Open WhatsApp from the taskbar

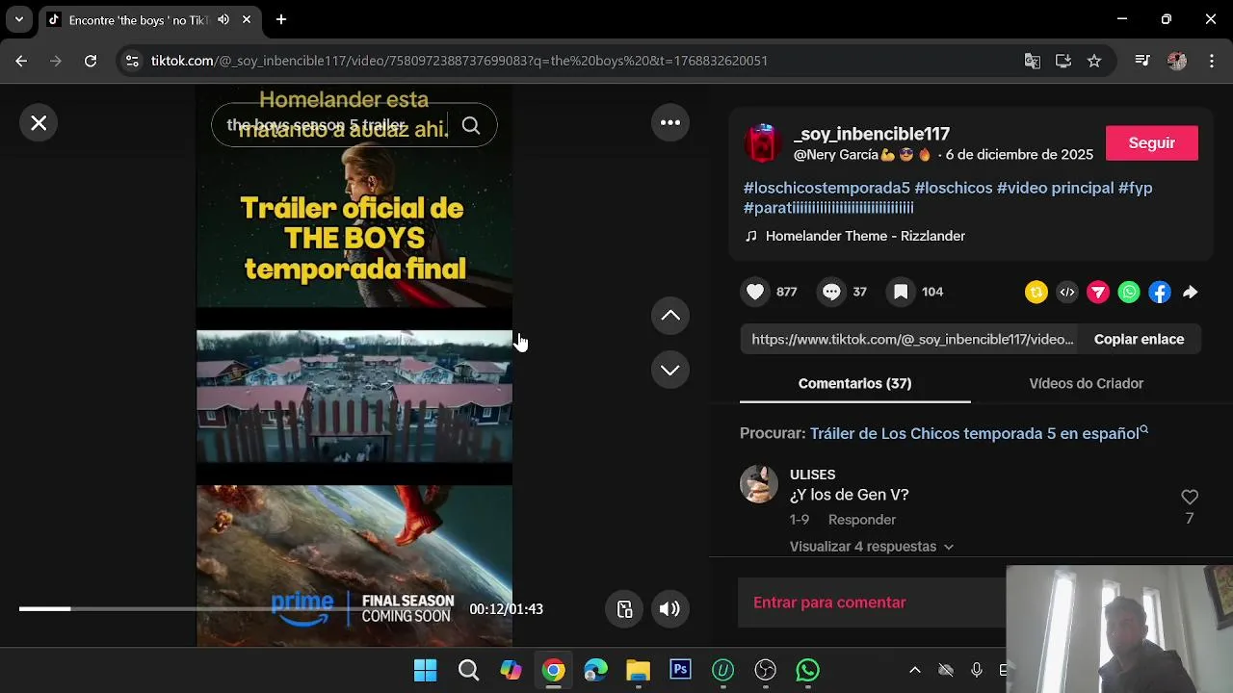(807, 670)
